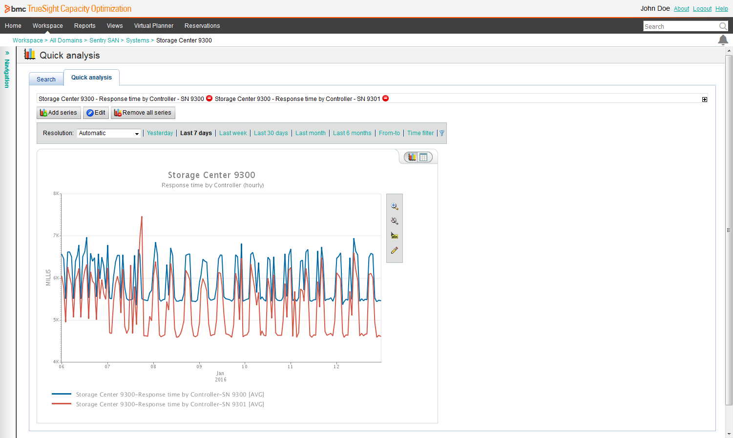Open the Reports menu

coord(85,26)
